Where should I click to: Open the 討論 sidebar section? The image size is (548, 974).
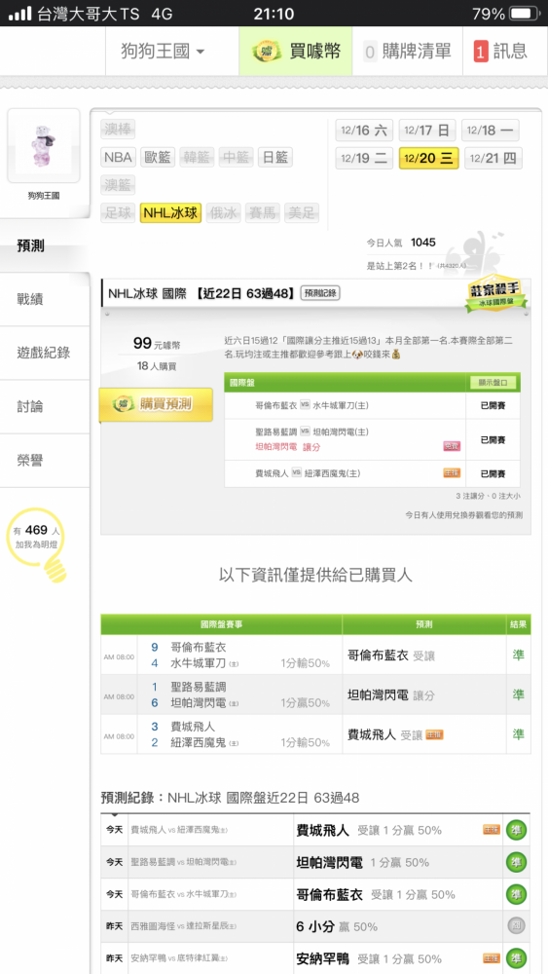45,407
